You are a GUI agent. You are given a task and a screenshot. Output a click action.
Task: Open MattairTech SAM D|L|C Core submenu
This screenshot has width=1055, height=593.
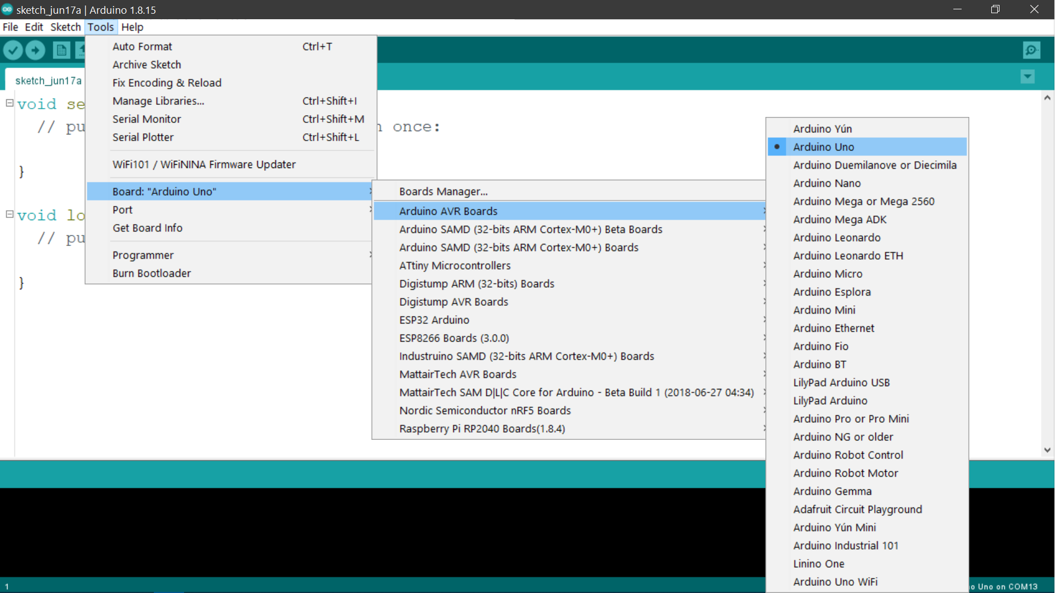[x=570, y=392]
